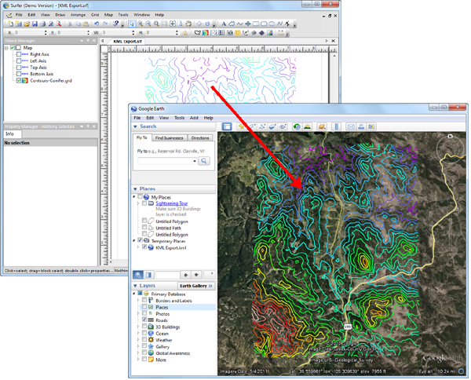Toggle the Google Earth sidebar icon
Screen dimensions: 471x380
coord(227,126)
